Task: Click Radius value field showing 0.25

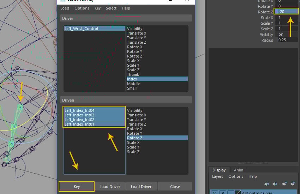Action: 288,40
